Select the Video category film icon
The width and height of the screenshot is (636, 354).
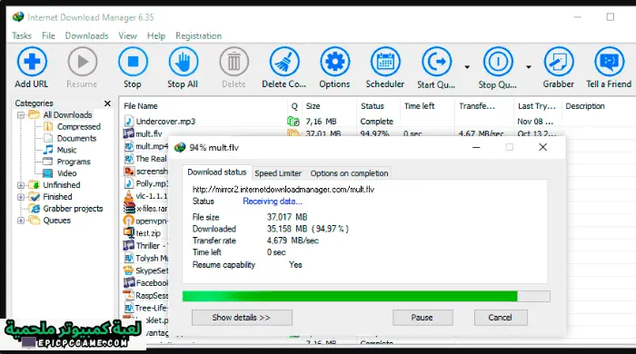coord(48,173)
